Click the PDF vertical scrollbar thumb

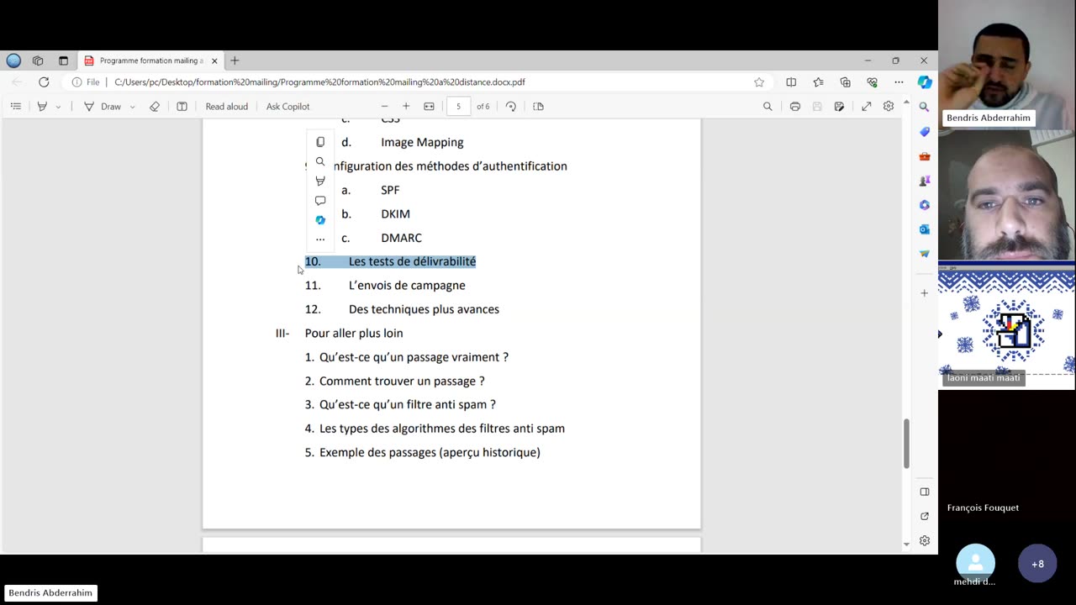coord(906,443)
